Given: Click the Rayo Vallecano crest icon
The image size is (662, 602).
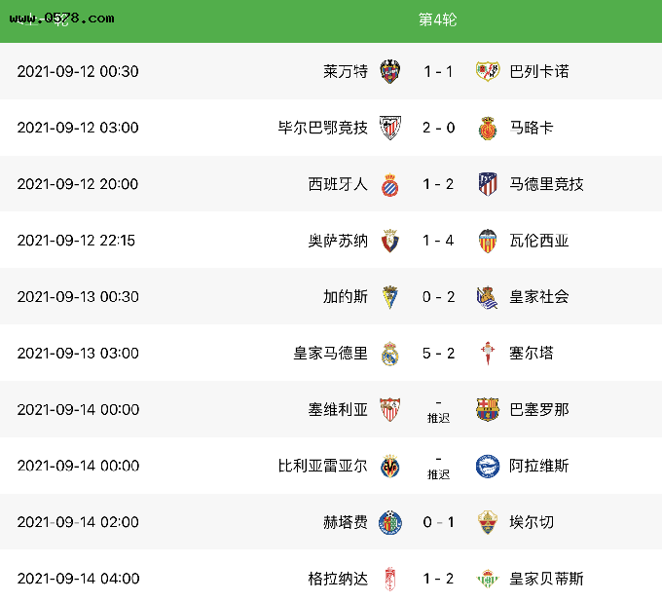Looking at the screenshot, I should coord(488,71).
